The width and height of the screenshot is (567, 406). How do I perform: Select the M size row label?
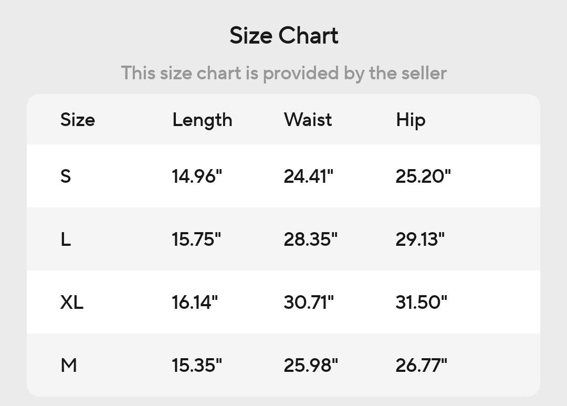point(69,365)
